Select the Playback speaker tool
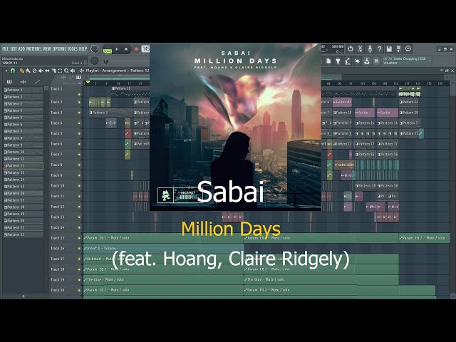Screen dimensions: 456x342 pyautogui.click(x=73, y=71)
